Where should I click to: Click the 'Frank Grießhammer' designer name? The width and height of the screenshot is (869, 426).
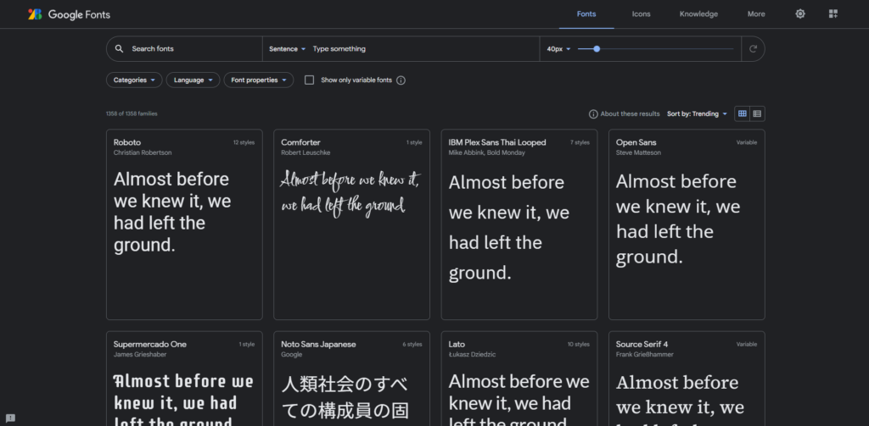pyautogui.click(x=645, y=355)
